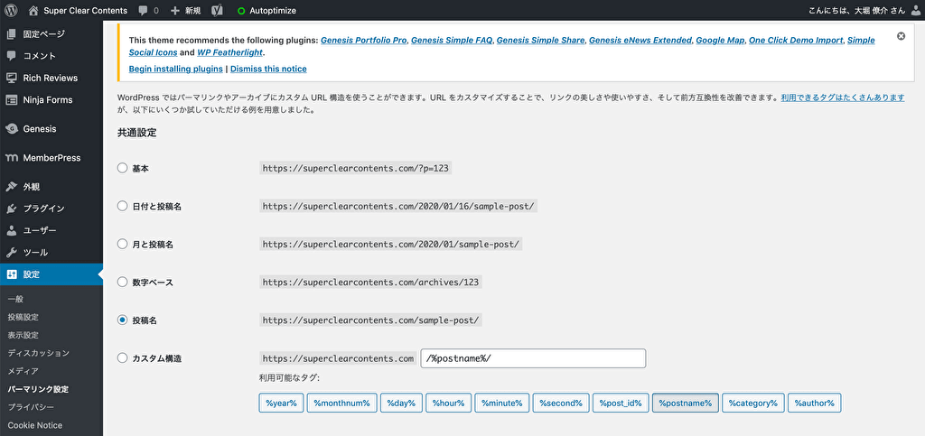Select the 月と投稿名 radio button

tap(122, 244)
